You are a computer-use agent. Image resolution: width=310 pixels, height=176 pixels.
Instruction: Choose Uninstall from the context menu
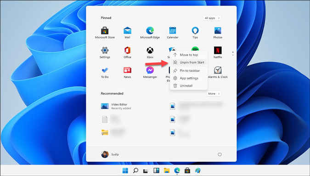point(188,86)
